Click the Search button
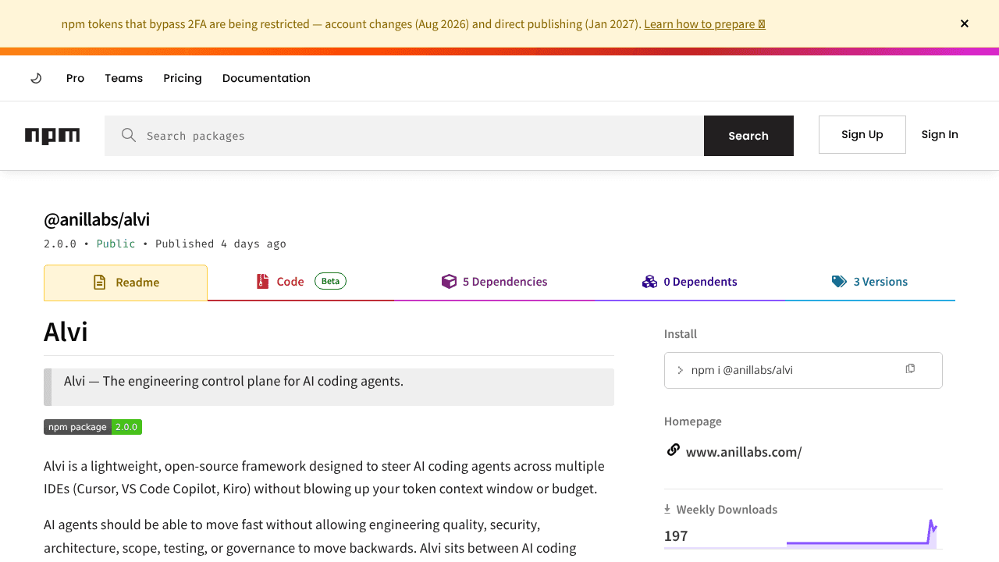This screenshot has height=562, width=999. tap(748, 136)
